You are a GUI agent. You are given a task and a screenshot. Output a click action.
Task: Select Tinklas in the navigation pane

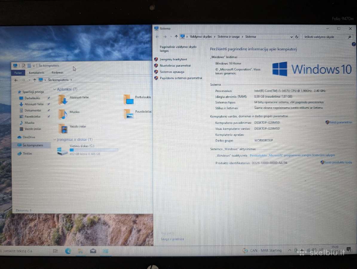pyautogui.click(x=25, y=154)
